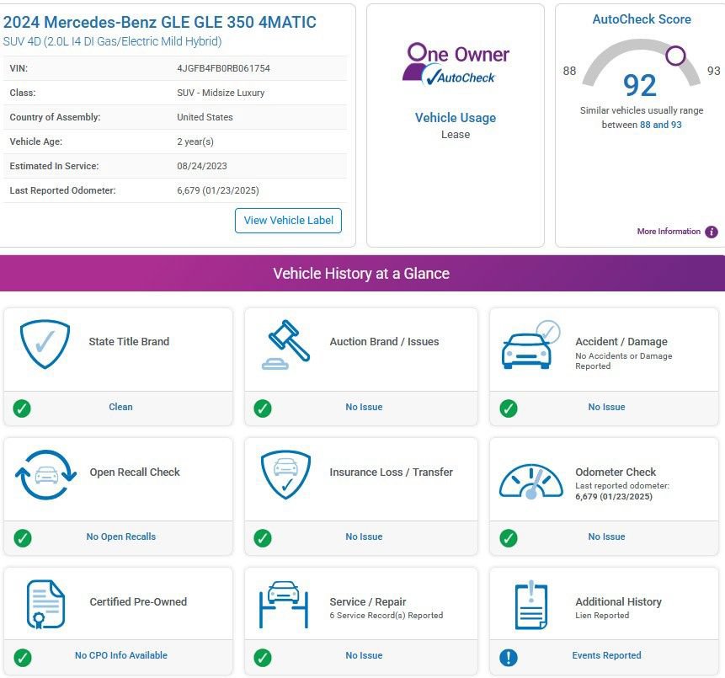Click the AutoCheck Score heading
This screenshot has width=725, height=678.
tap(642, 19)
